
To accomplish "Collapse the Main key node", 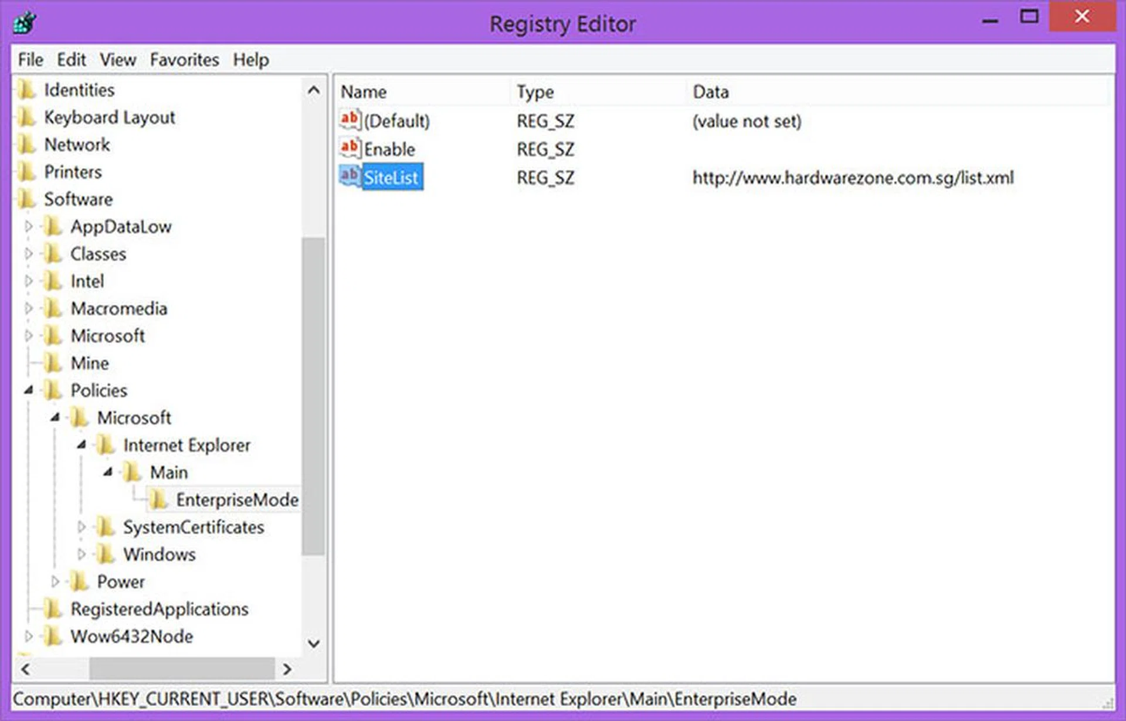I will point(107,472).
